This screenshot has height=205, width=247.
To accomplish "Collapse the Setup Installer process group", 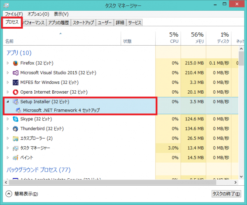I will coord(7,101).
